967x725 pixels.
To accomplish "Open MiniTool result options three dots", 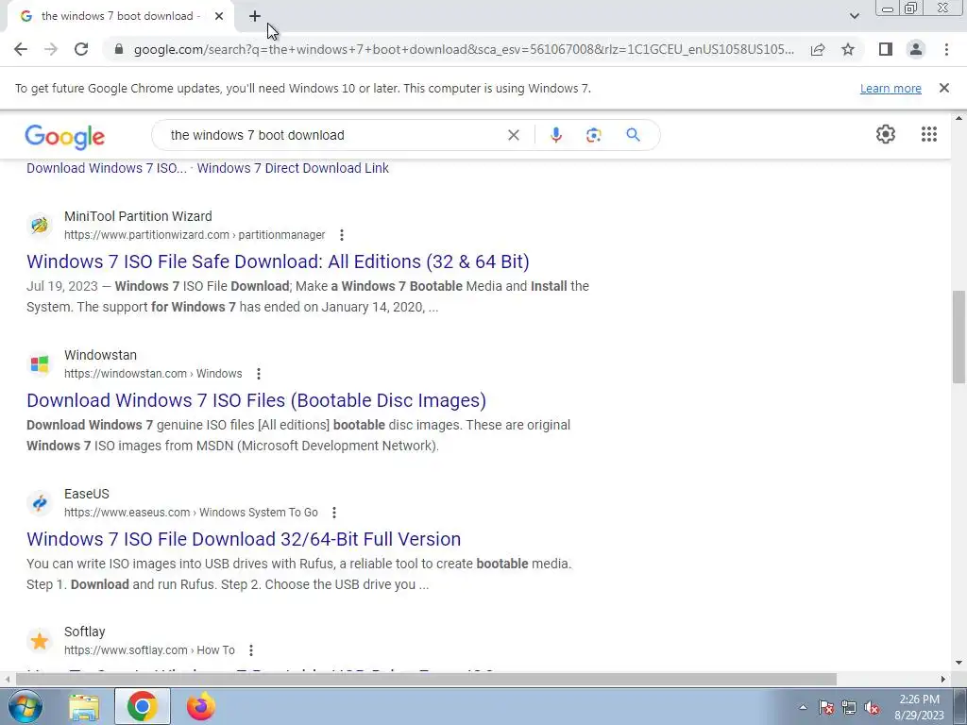I will tap(342, 235).
